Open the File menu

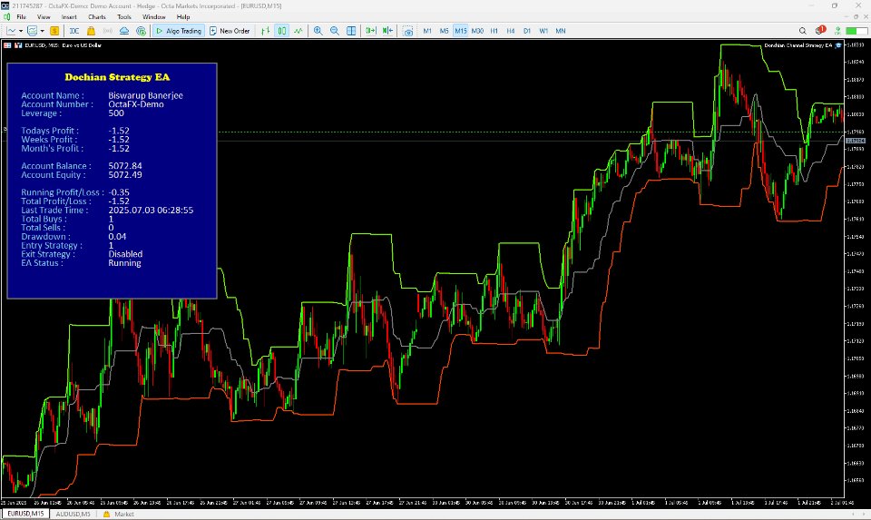pyautogui.click(x=21, y=16)
